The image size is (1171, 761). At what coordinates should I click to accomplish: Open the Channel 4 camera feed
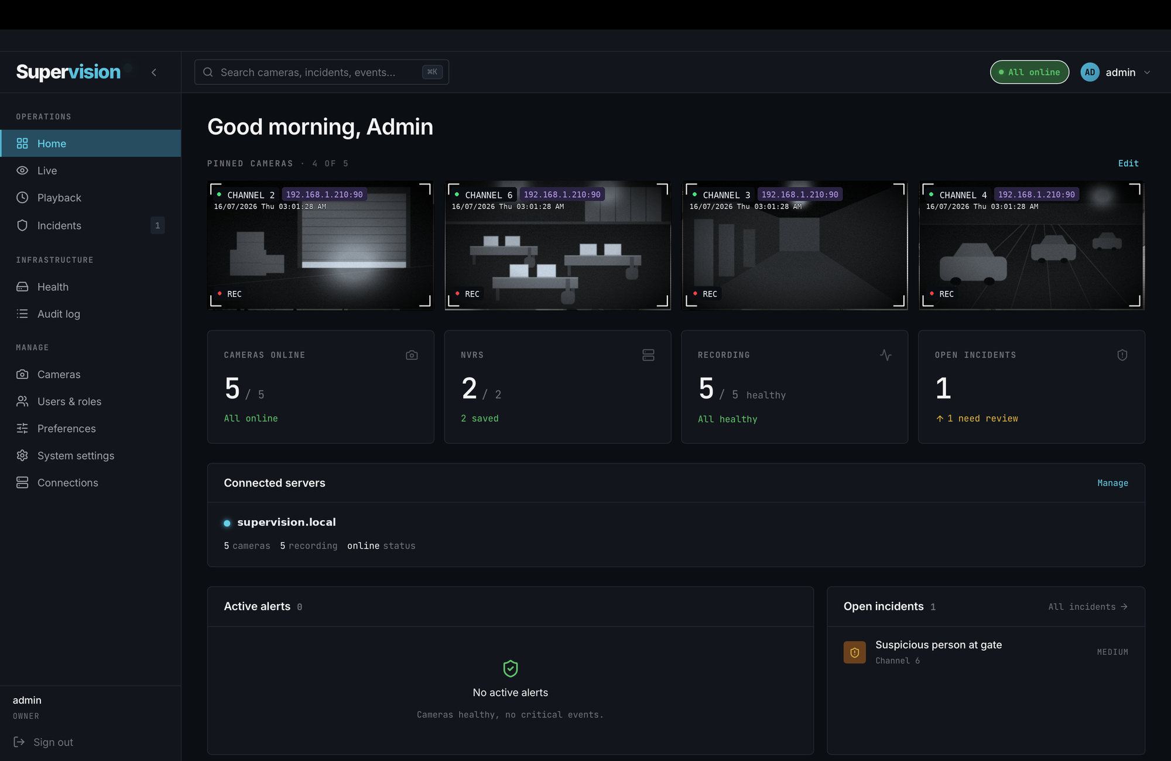tap(1032, 245)
